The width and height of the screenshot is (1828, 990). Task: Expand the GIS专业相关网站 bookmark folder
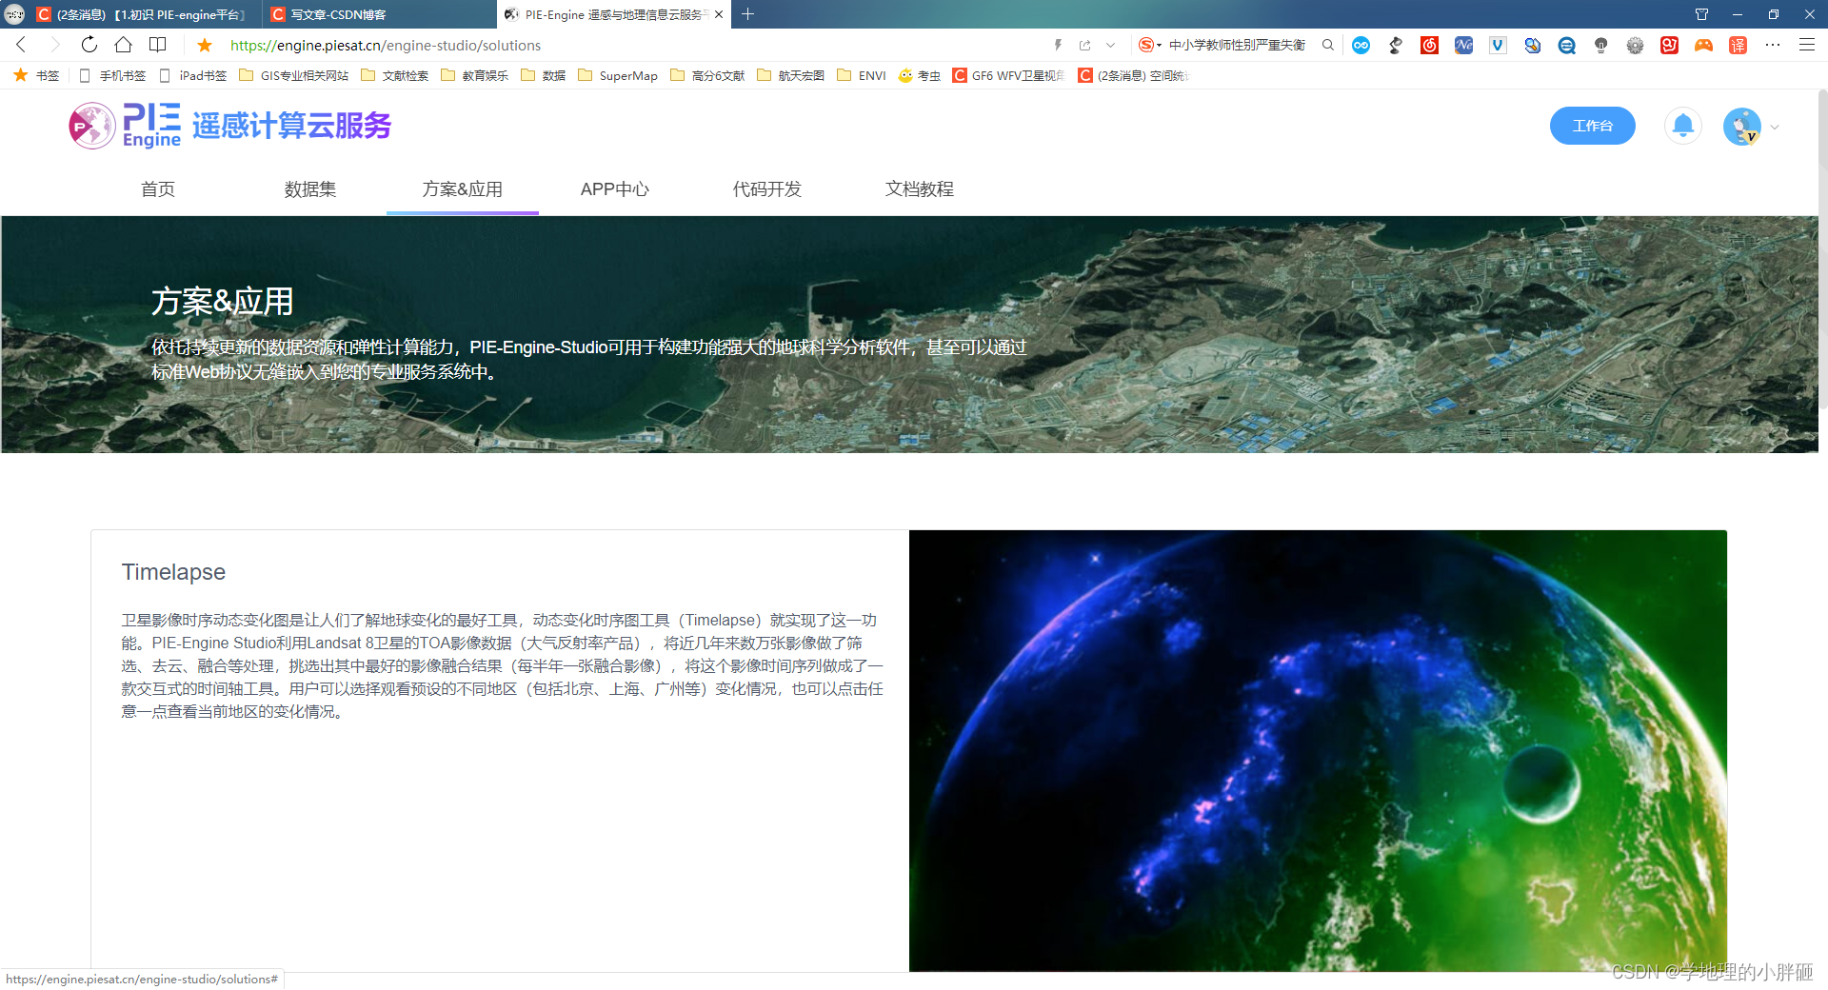pos(294,75)
